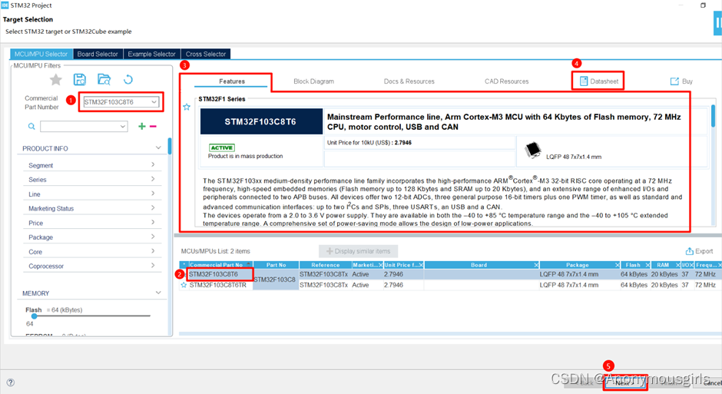Open the load saved search folder icon

coord(104,79)
